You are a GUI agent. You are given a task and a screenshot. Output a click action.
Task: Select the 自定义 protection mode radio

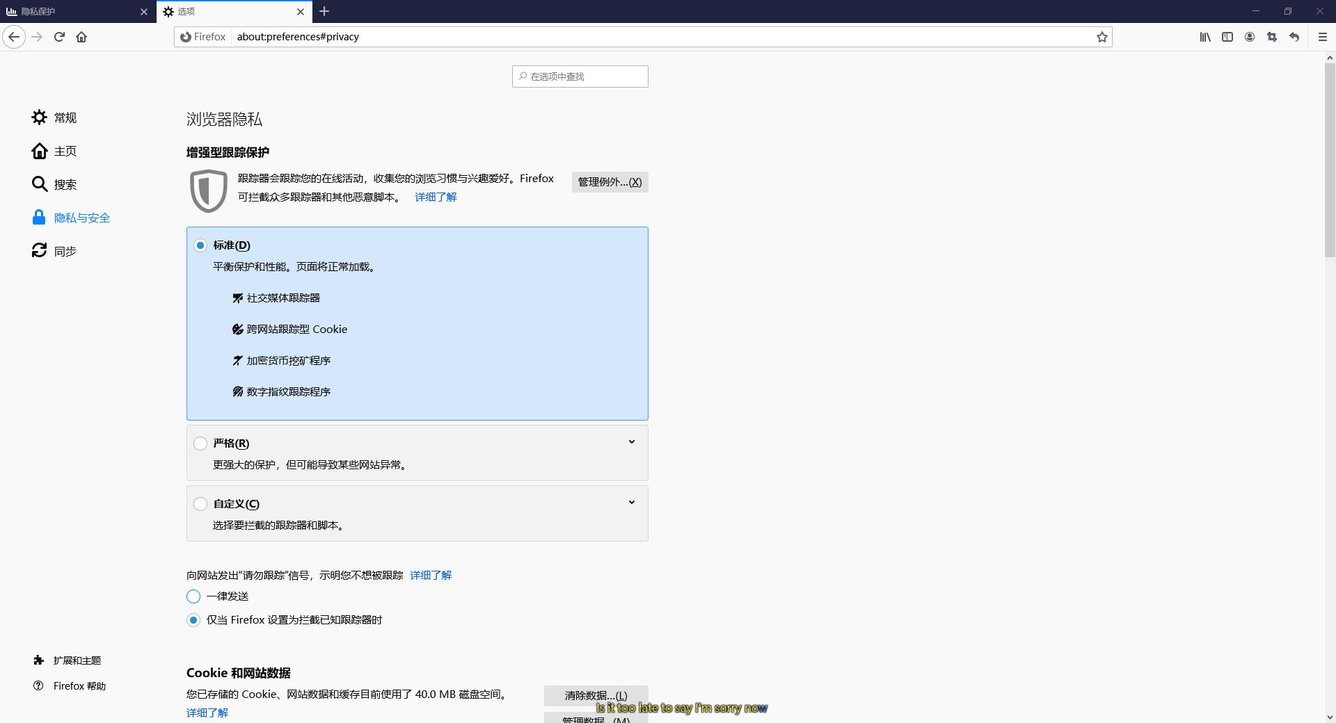200,504
